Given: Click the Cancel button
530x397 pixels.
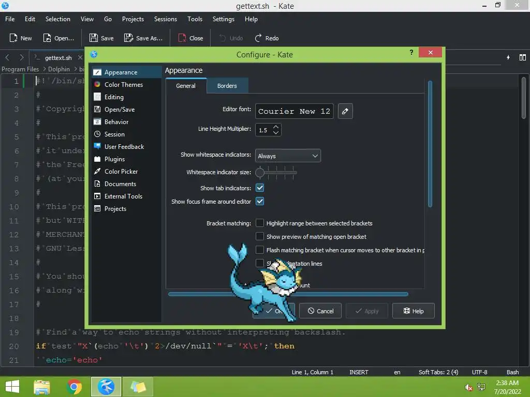Looking at the screenshot, I should 320,311.
